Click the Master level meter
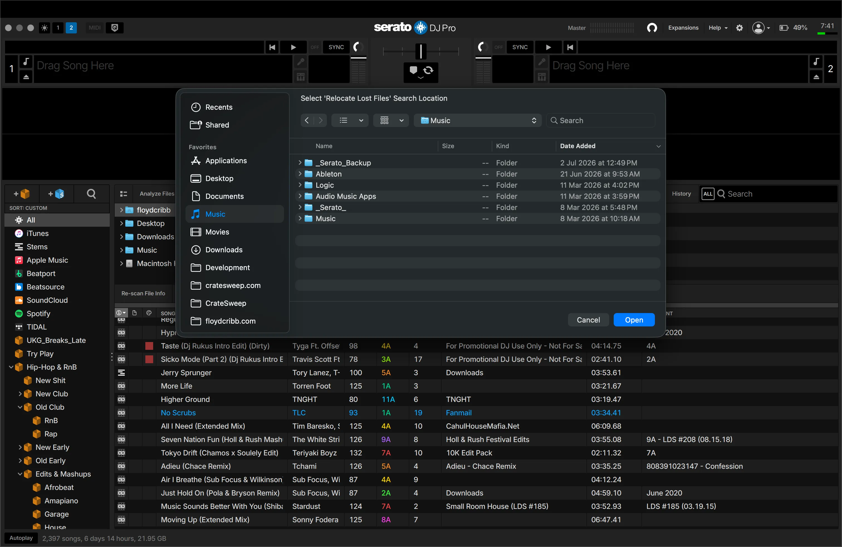842x547 pixels. 612,28
